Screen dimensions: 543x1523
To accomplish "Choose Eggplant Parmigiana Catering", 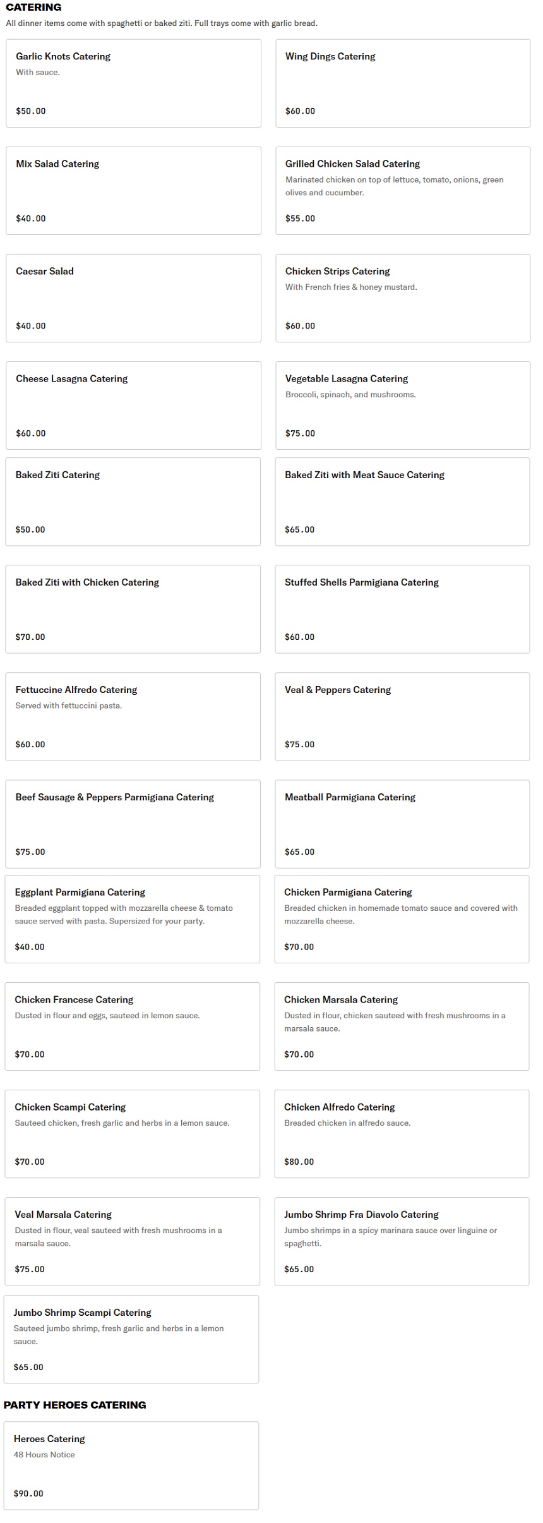I will [132, 919].
